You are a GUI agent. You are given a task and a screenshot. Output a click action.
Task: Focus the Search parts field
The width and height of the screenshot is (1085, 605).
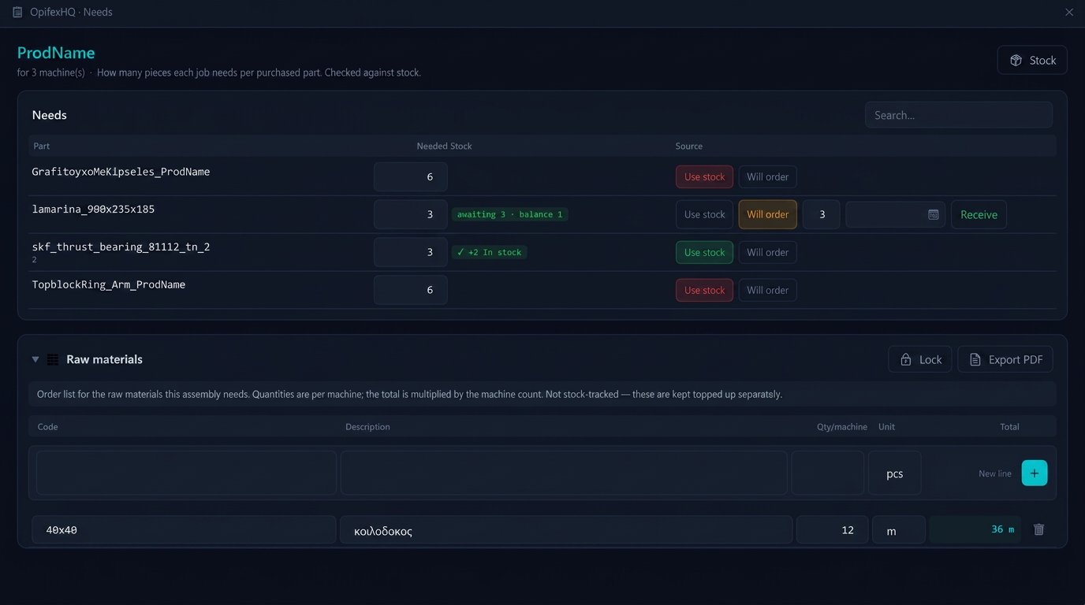(958, 115)
